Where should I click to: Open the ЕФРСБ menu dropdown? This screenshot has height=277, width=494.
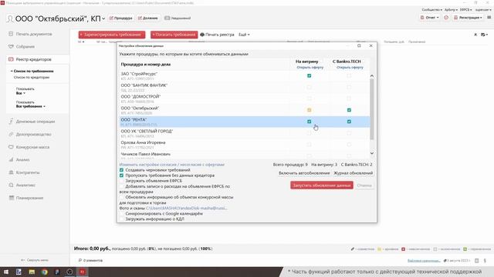click(x=465, y=10)
